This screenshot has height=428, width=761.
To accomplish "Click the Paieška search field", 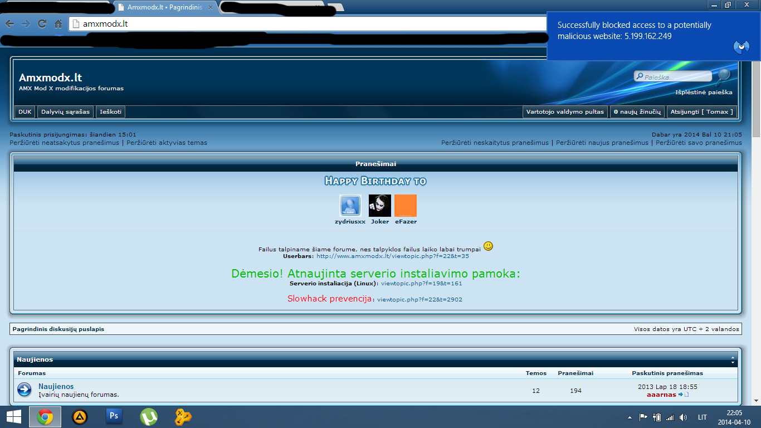I will pos(674,77).
